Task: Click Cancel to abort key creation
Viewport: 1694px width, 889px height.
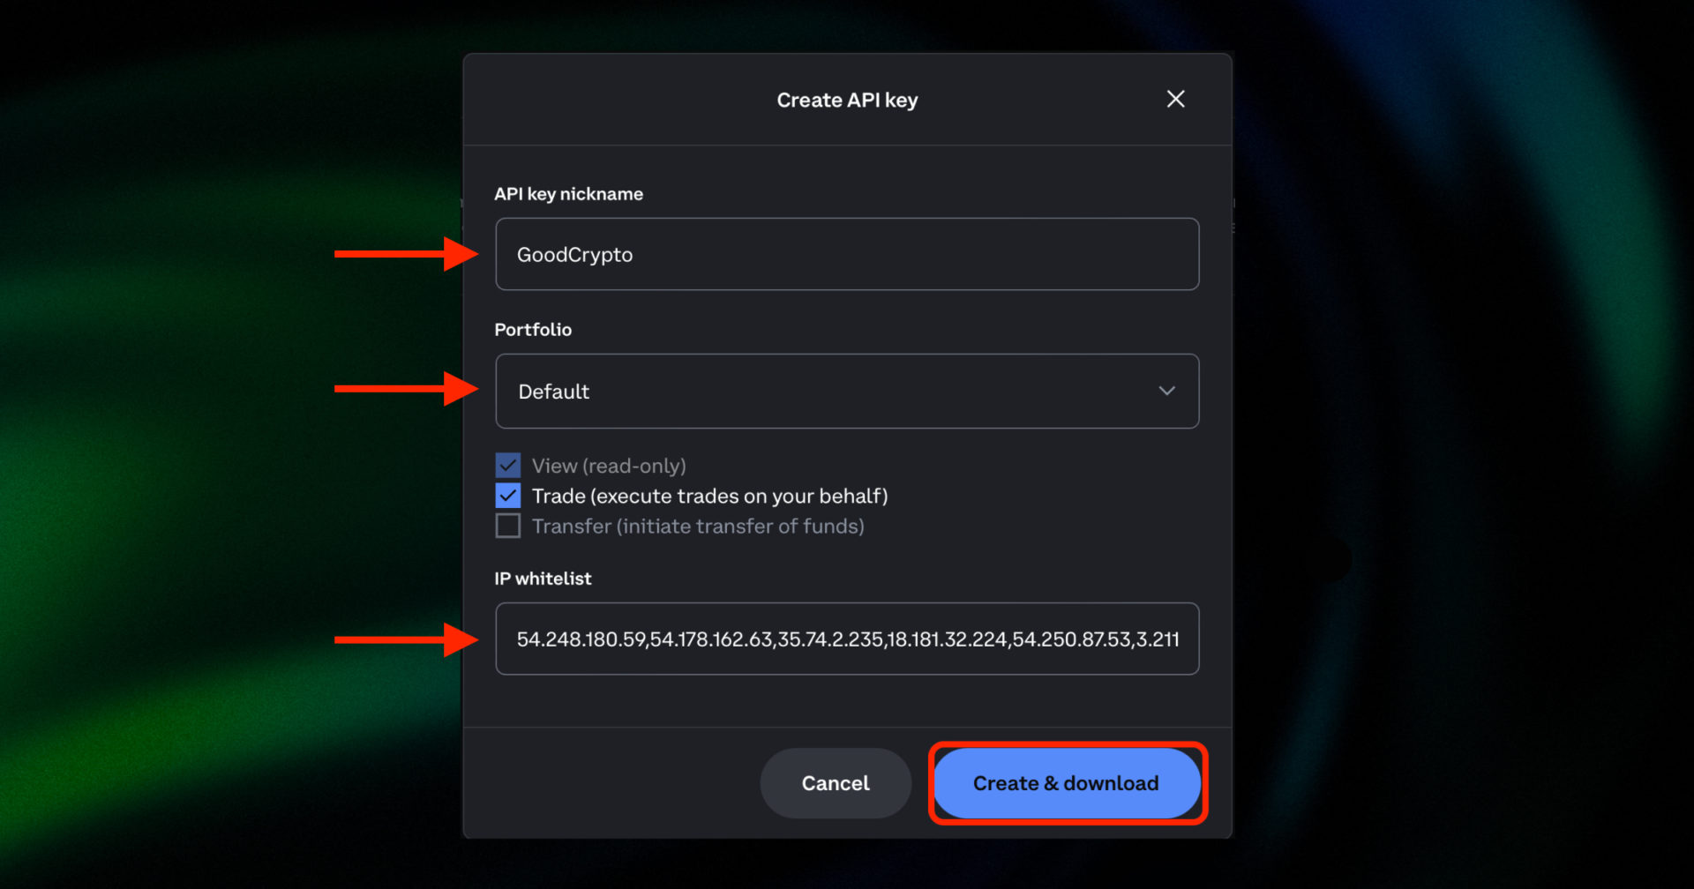Action: click(835, 782)
